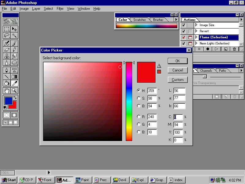Screen dimensions: 245x184
Task: Select the Smudge tool
Action: [14, 56]
